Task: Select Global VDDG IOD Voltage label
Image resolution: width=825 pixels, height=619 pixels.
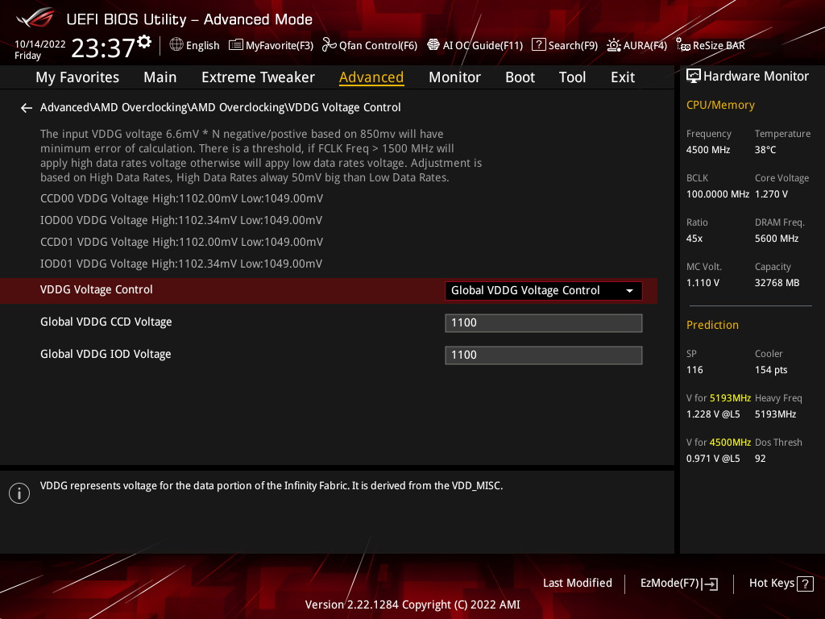Action: coord(106,355)
